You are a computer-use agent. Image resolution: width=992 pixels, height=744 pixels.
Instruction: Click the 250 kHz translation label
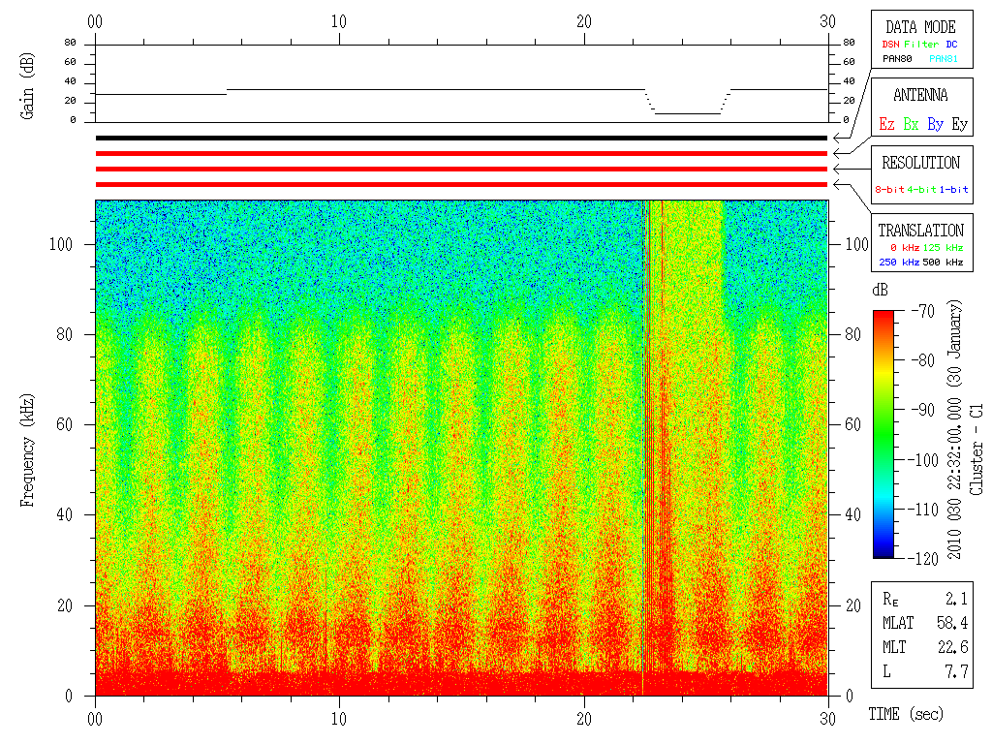[x=899, y=262]
